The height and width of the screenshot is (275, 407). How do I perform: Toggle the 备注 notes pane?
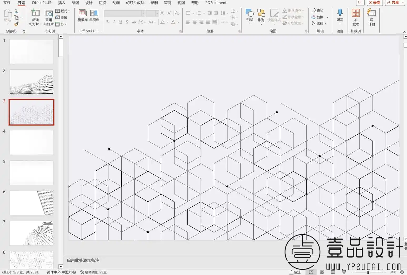[295, 272]
